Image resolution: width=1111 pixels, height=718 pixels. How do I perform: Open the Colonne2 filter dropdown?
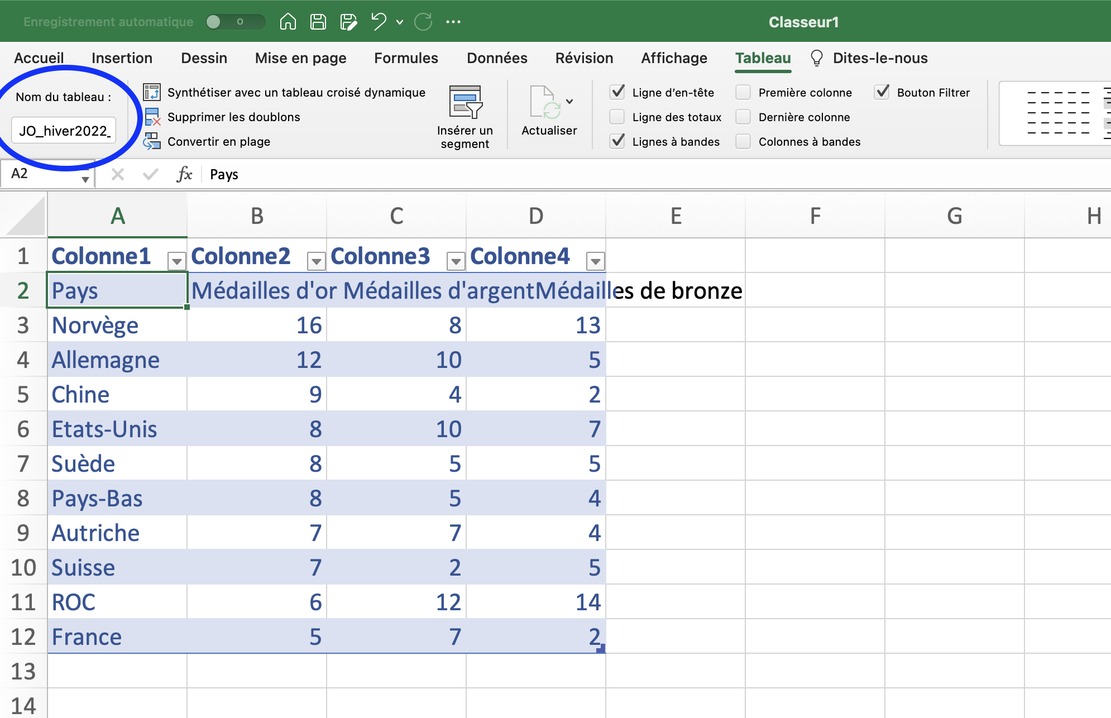(317, 261)
